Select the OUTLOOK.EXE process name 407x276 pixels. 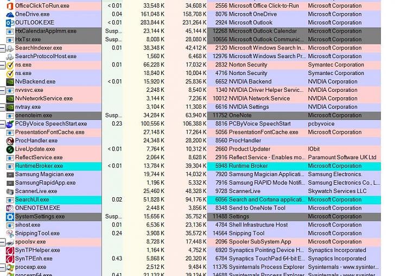point(35,23)
